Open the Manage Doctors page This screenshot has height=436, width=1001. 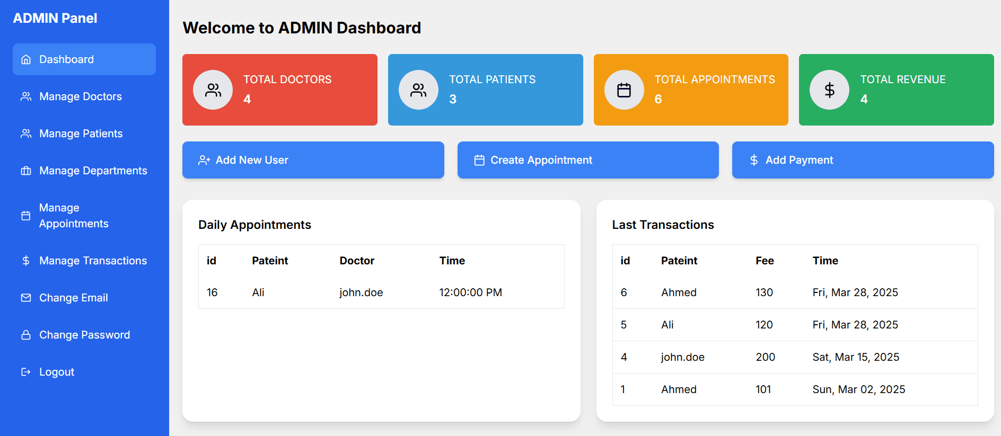point(80,96)
